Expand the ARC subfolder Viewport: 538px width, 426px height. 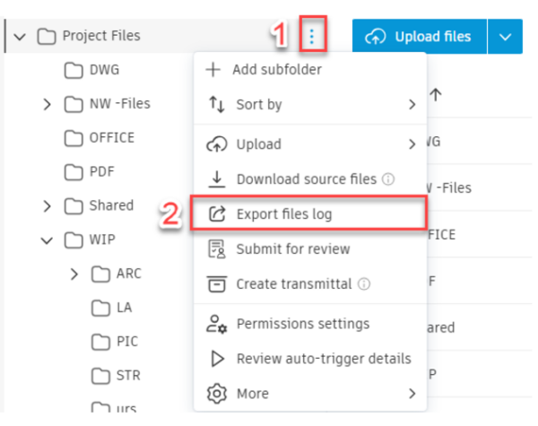[74, 274]
